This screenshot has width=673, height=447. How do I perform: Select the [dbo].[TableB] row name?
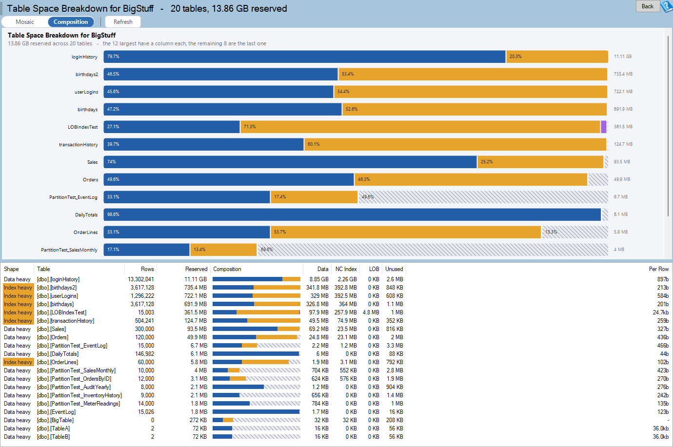pos(53,437)
